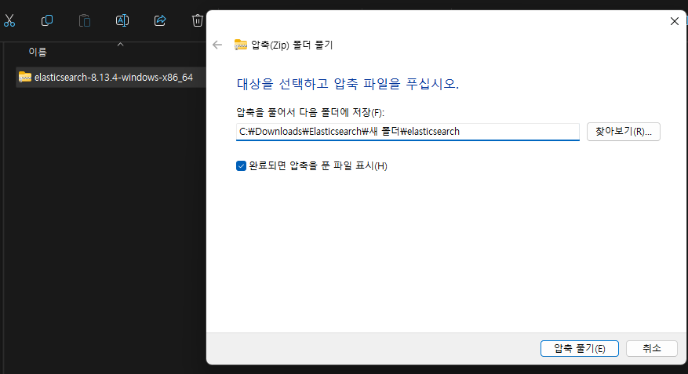
Task: Click the '압축을 풀어서 다음 폴더에 저장(F):' label
Action: click(x=310, y=112)
